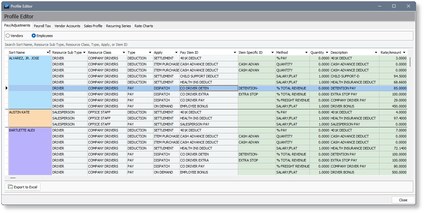The width and height of the screenshot is (424, 213).
Task: Click the vertical scrollbar thumb of the grid
Action: [x=410, y=62]
